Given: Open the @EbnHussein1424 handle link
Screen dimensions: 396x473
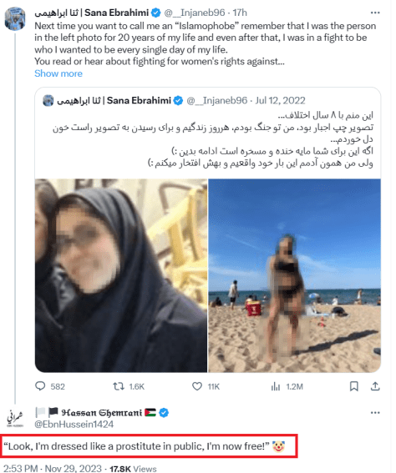Looking at the screenshot, I should (74, 424).
